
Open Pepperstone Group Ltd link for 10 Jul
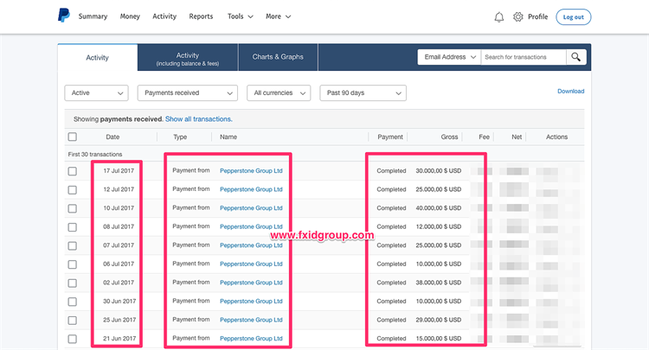251,208
